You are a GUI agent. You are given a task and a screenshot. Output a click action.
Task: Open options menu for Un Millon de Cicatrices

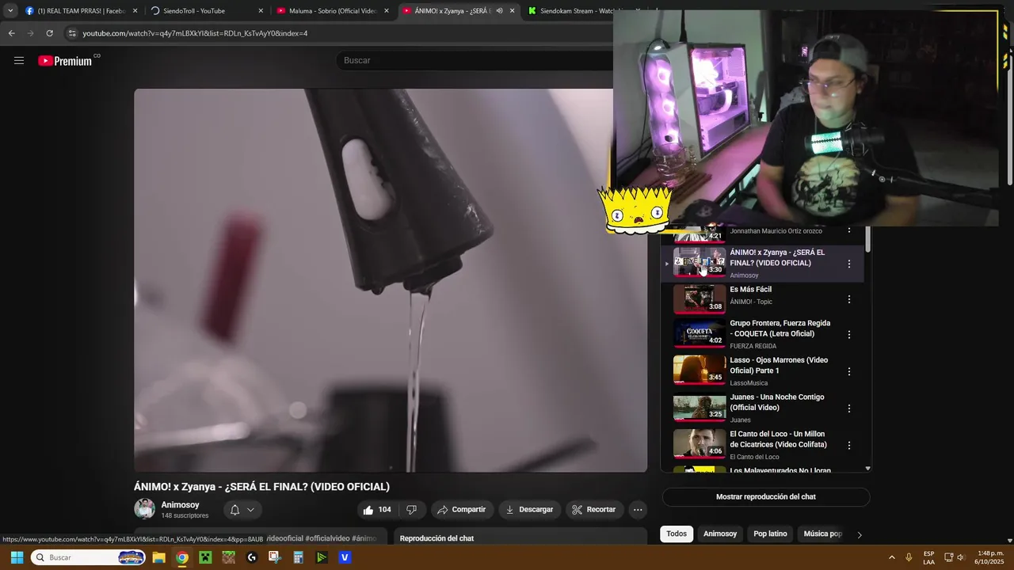coord(849,445)
